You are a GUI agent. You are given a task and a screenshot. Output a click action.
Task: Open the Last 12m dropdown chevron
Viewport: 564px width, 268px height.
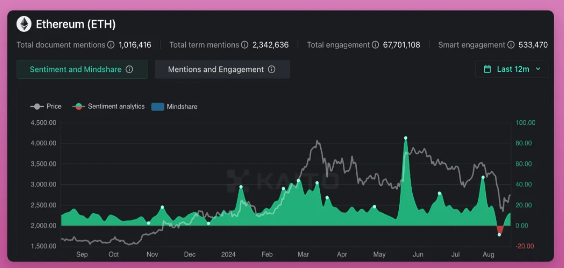click(x=538, y=69)
